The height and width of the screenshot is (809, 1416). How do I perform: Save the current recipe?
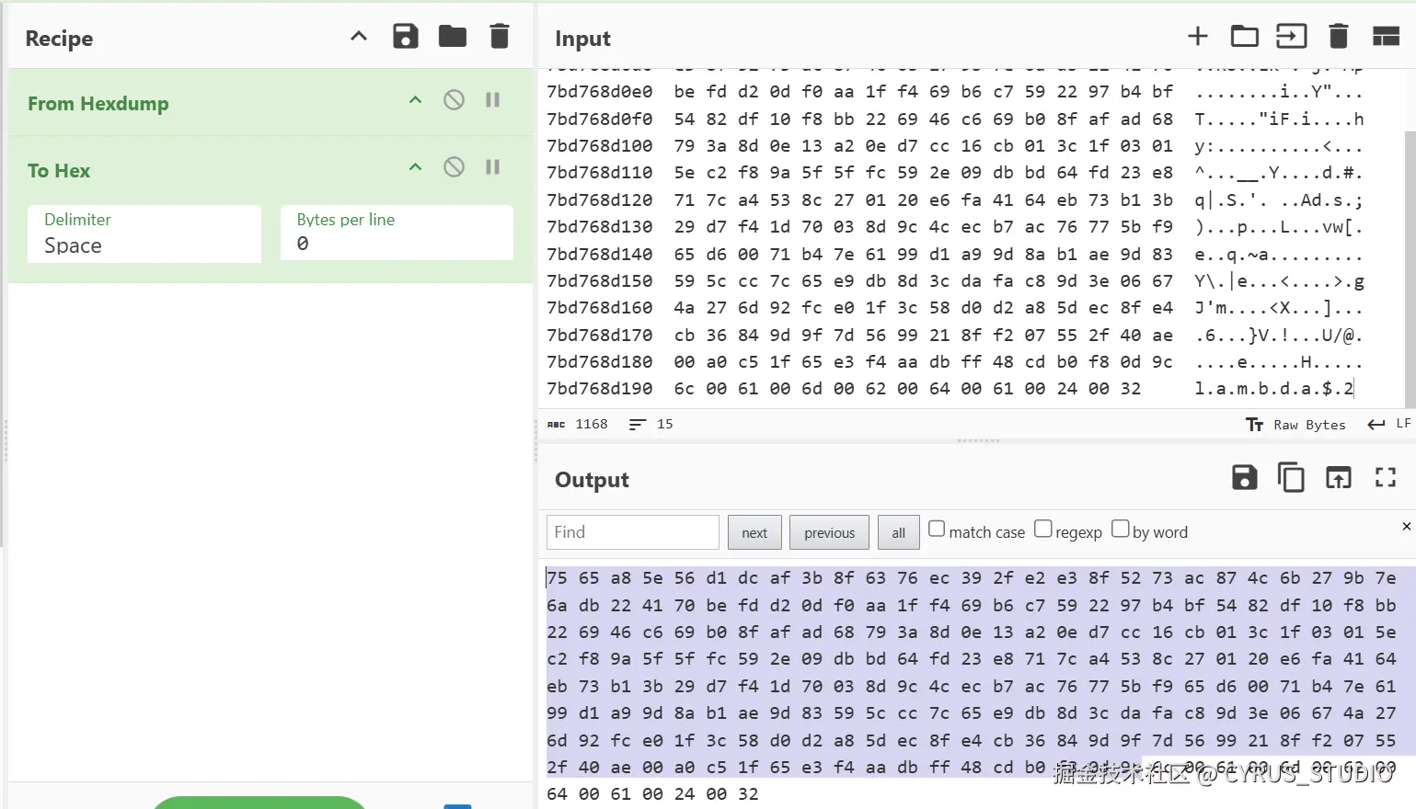[x=406, y=37]
